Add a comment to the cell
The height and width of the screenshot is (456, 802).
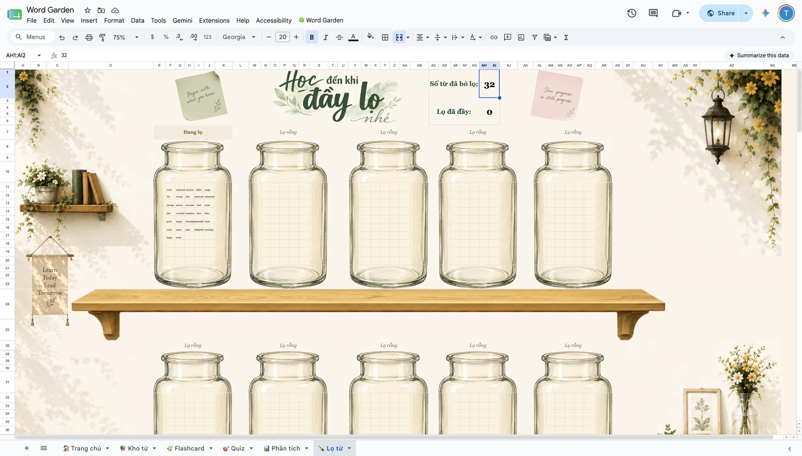(508, 37)
